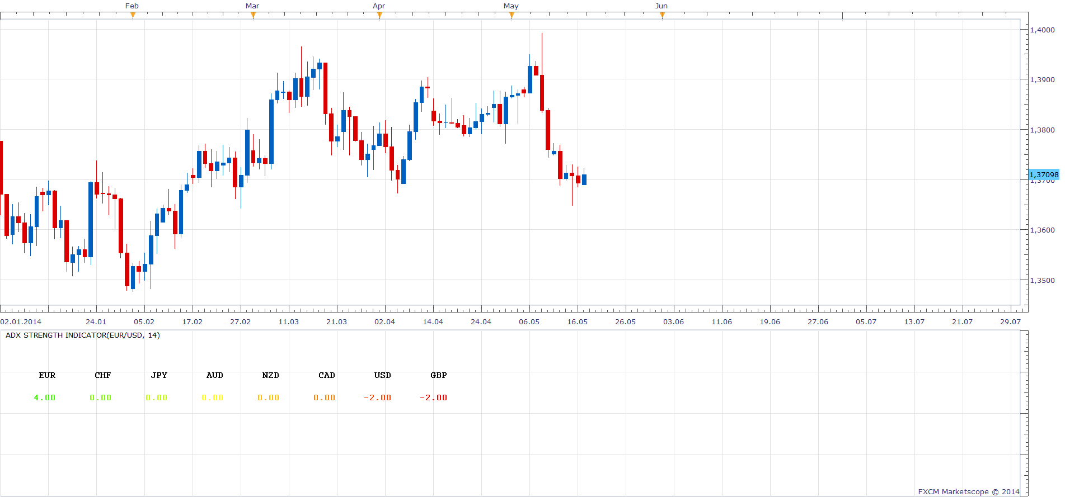Select the CHF currency label
This screenshot has width=1065, height=497.
tap(103, 375)
